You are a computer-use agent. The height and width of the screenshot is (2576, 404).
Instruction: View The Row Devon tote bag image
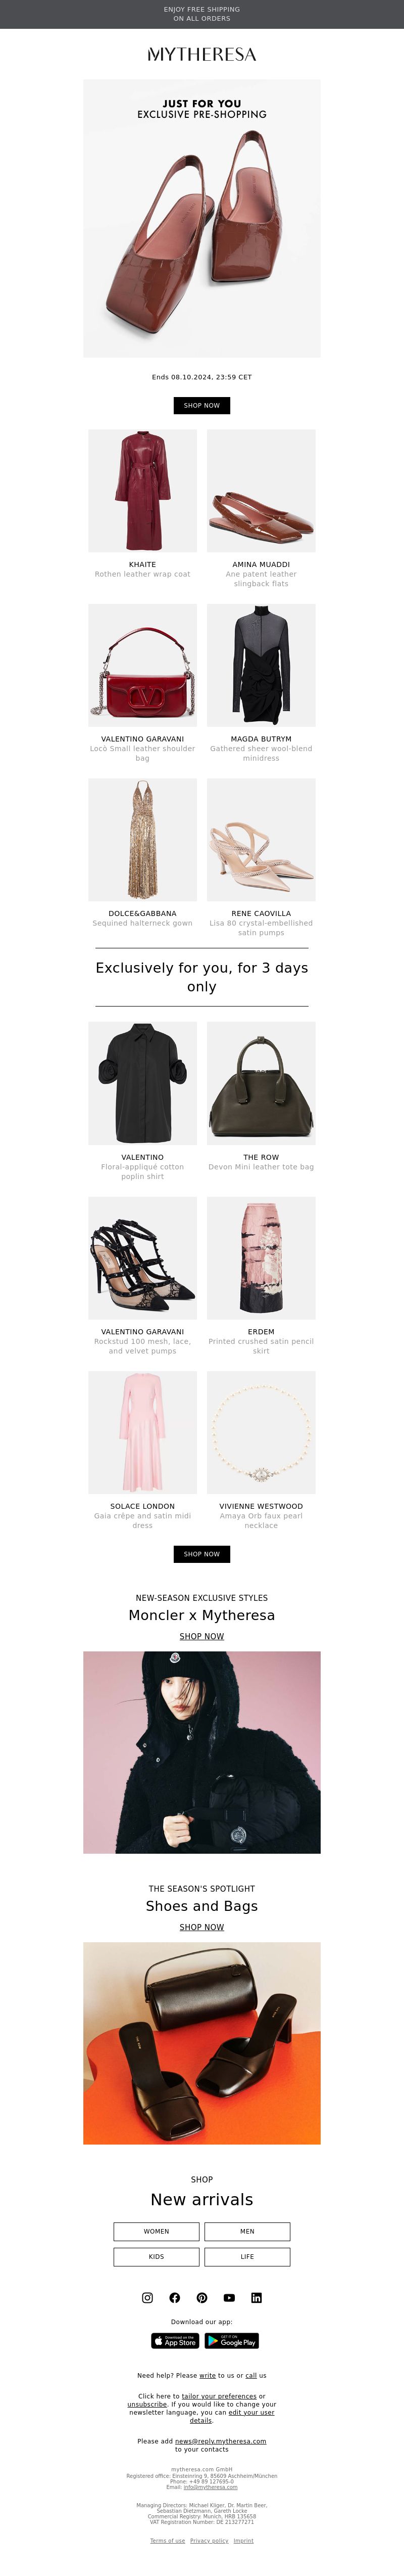262,1083
